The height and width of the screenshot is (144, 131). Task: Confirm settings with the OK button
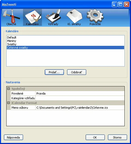coord(95,137)
